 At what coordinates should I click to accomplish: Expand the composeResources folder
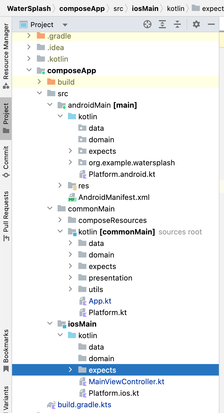tap(60, 220)
